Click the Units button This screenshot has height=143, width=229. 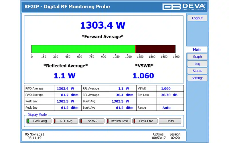click(x=170, y=121)
